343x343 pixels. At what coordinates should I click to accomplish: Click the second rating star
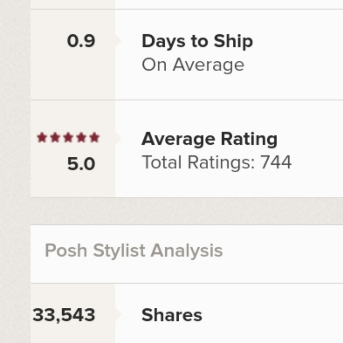click(55, 138)
